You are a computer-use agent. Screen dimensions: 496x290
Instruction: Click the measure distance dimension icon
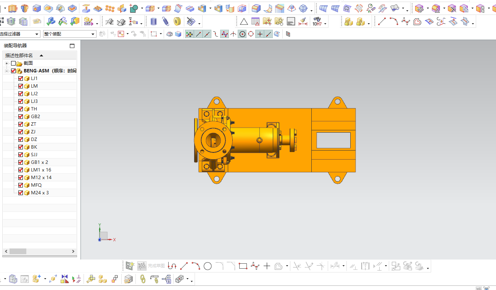coord(303,22)
